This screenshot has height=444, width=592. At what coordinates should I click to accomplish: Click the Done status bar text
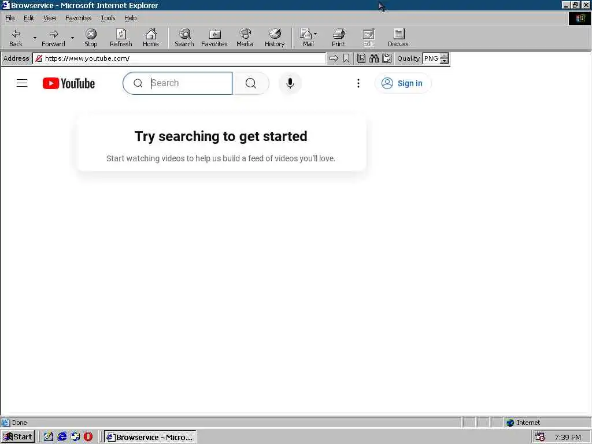pyautogui.click(x=19, y=423)
